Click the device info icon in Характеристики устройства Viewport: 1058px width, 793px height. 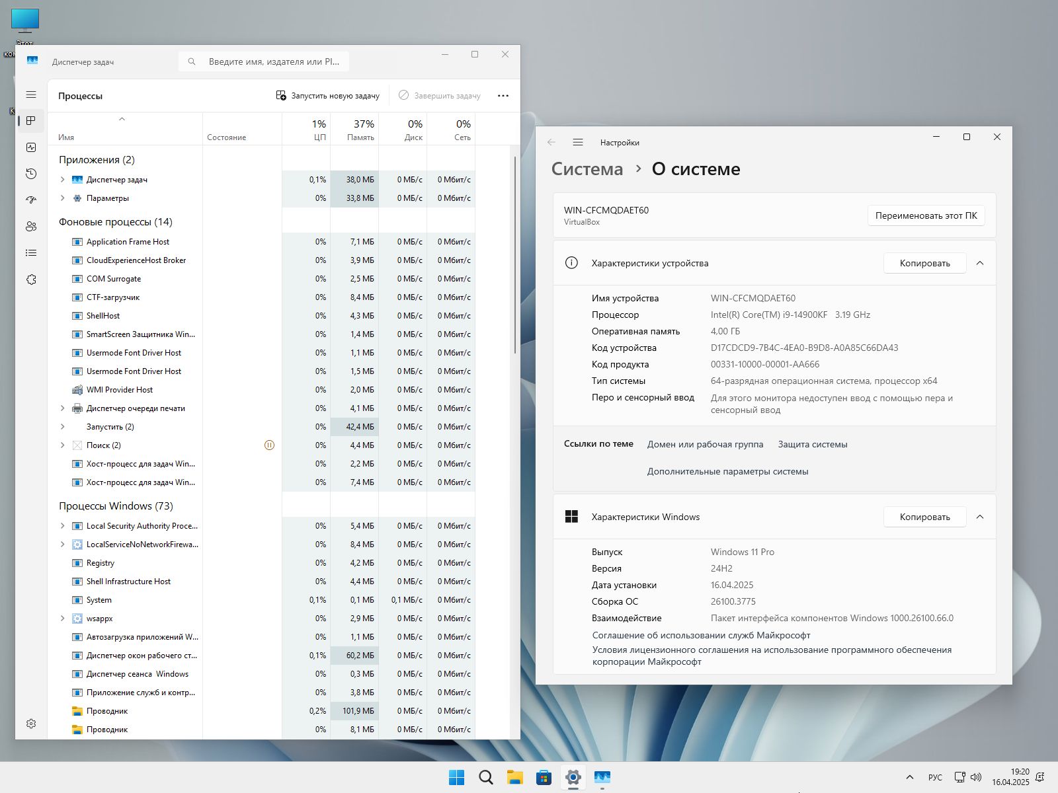tap(571, 263)
